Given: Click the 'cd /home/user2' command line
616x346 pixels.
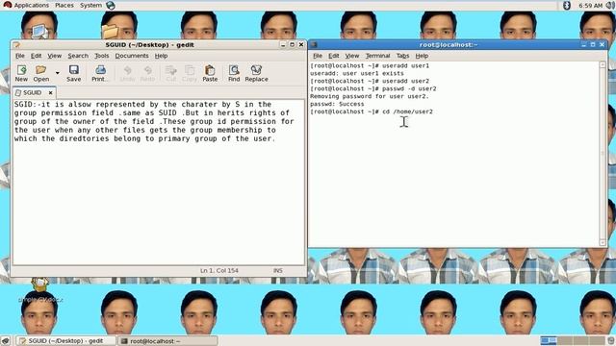Looking at the screenshot, I should coord(372,111).
